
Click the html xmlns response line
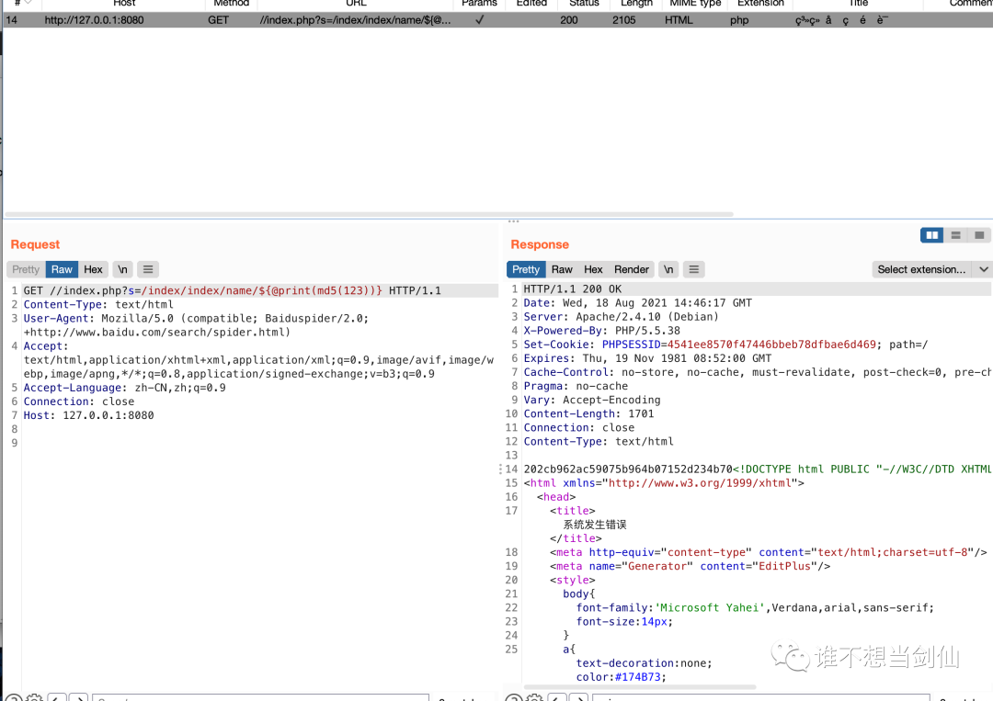coord(664,483)
